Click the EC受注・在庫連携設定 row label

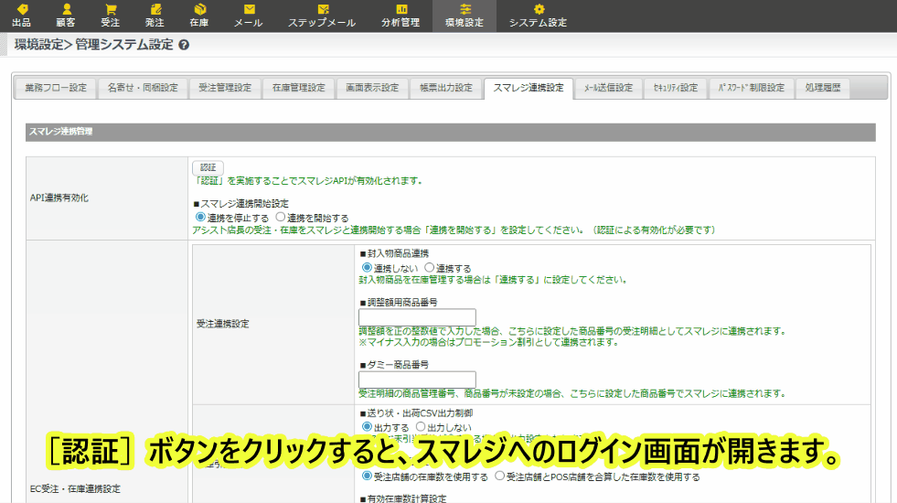click(76, 489)
